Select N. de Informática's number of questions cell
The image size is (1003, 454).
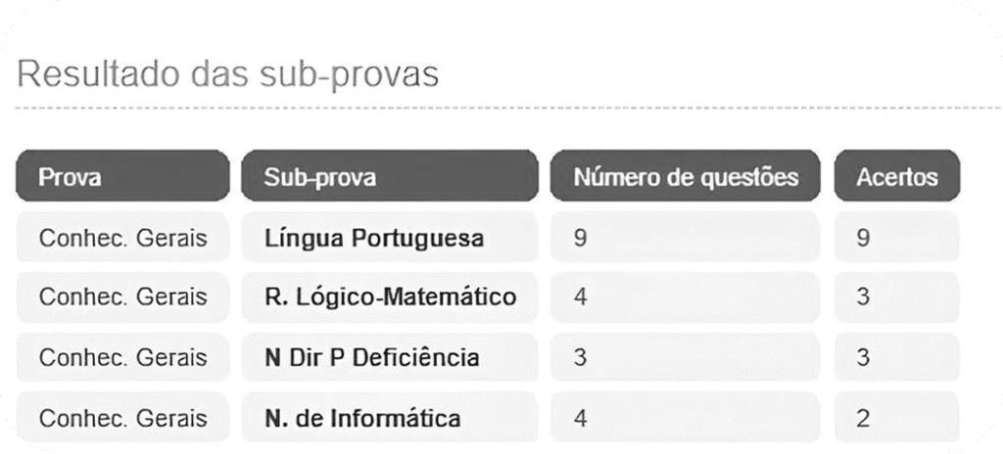click(x=685, y=418)
